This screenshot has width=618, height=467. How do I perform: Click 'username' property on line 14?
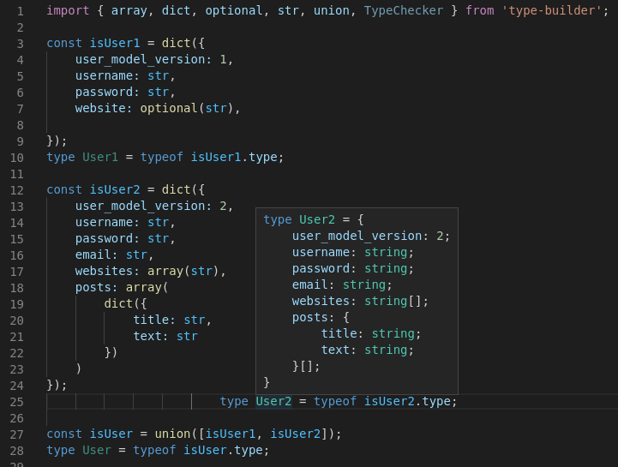point(104,222)
